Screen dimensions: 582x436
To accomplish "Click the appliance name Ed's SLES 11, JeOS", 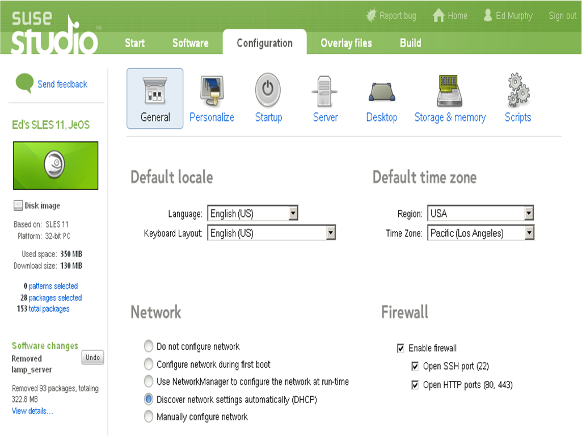I will (x=51, y=125).
